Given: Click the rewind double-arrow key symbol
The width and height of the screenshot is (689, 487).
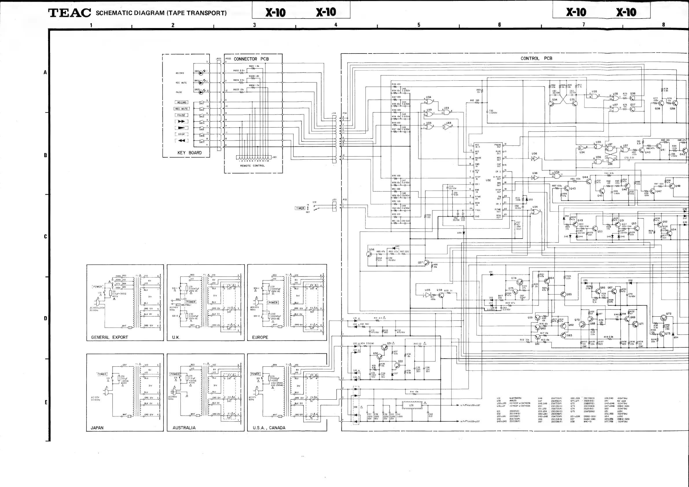Looking at the screenshot, I should click(x=181, y=141).
